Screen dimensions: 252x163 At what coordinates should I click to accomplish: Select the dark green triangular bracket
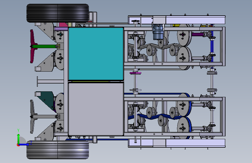(46, 100)
